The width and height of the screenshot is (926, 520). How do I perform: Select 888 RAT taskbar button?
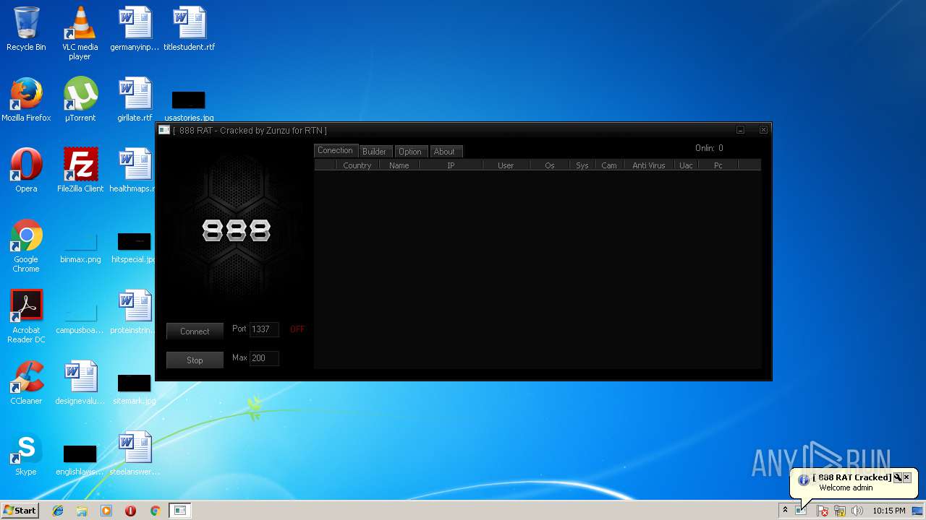pyautogui.click(x=179, y=511)
